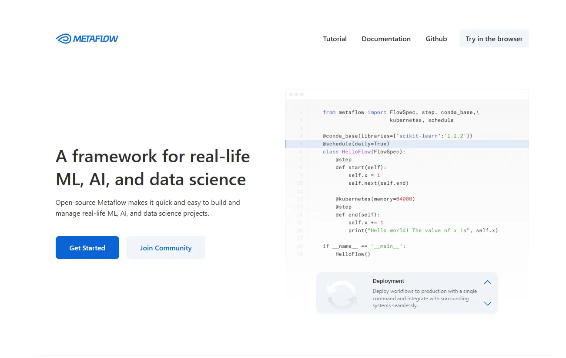Screen dimensions: 566x358
Task: Click the Join Community button
Action: pyautogui.click(x=166, y=248)
